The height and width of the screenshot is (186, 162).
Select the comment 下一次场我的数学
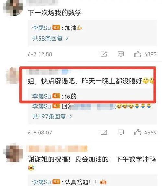pyautogui.click(x=55, y=13)
